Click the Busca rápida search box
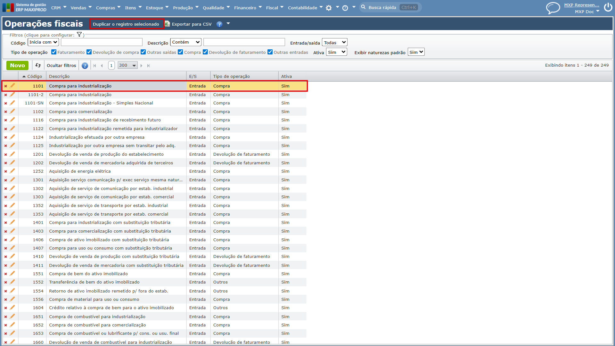This screenshot has width=615, height=346. 391,7
